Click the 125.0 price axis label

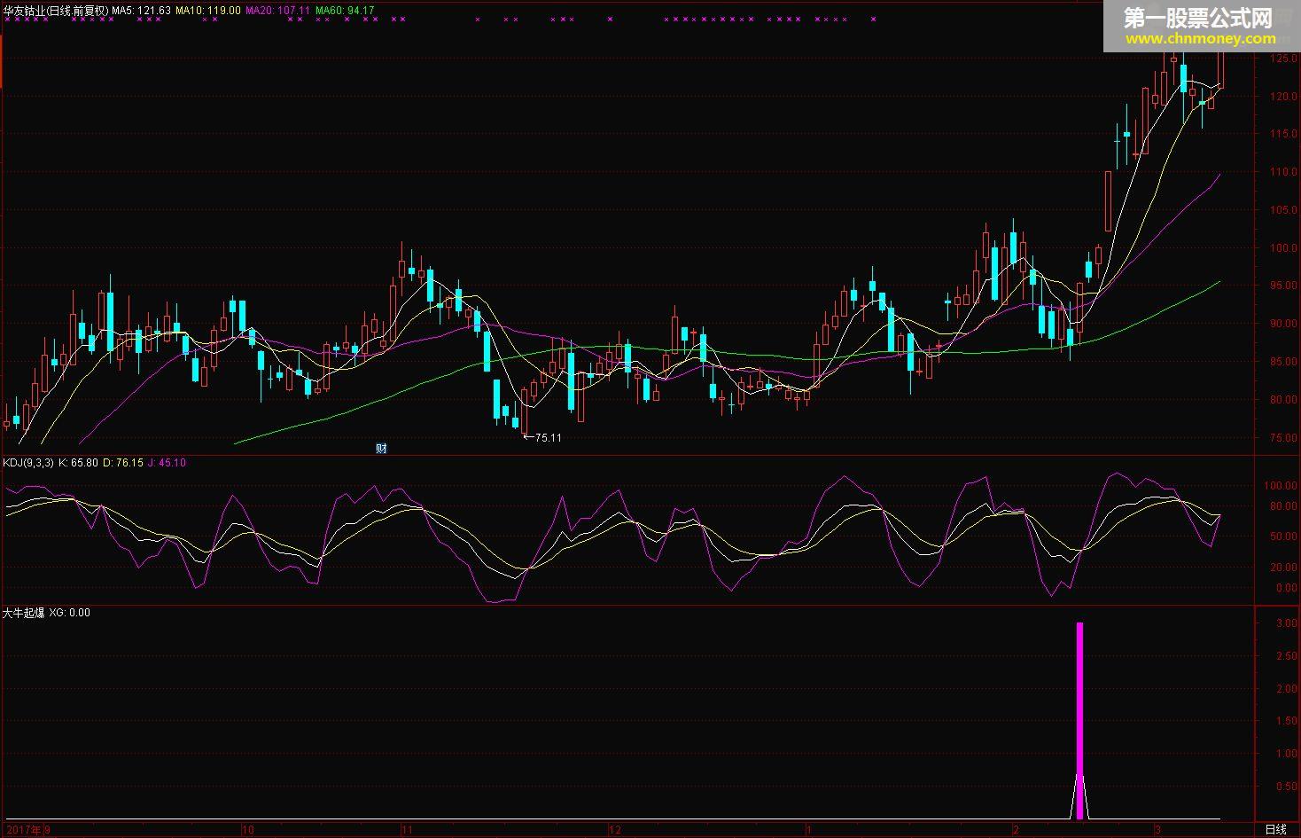coord(1283,59)
